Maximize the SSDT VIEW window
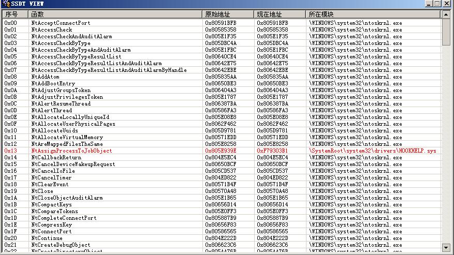 437,4
